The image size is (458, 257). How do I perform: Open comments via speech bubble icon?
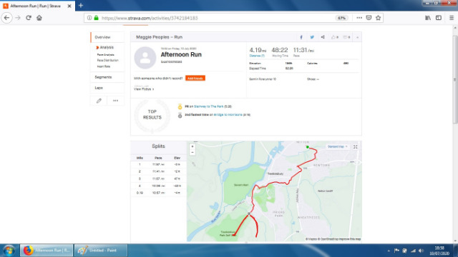(x=346, y=37)
